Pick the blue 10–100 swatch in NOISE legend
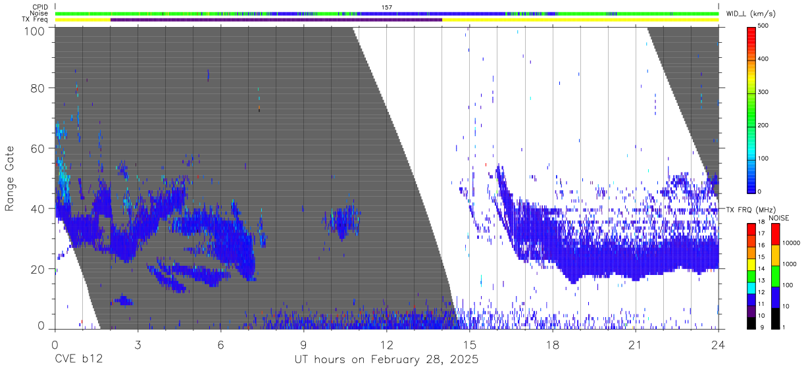The width and height of the screenshot is (808, 373). (x=774, y=297)
